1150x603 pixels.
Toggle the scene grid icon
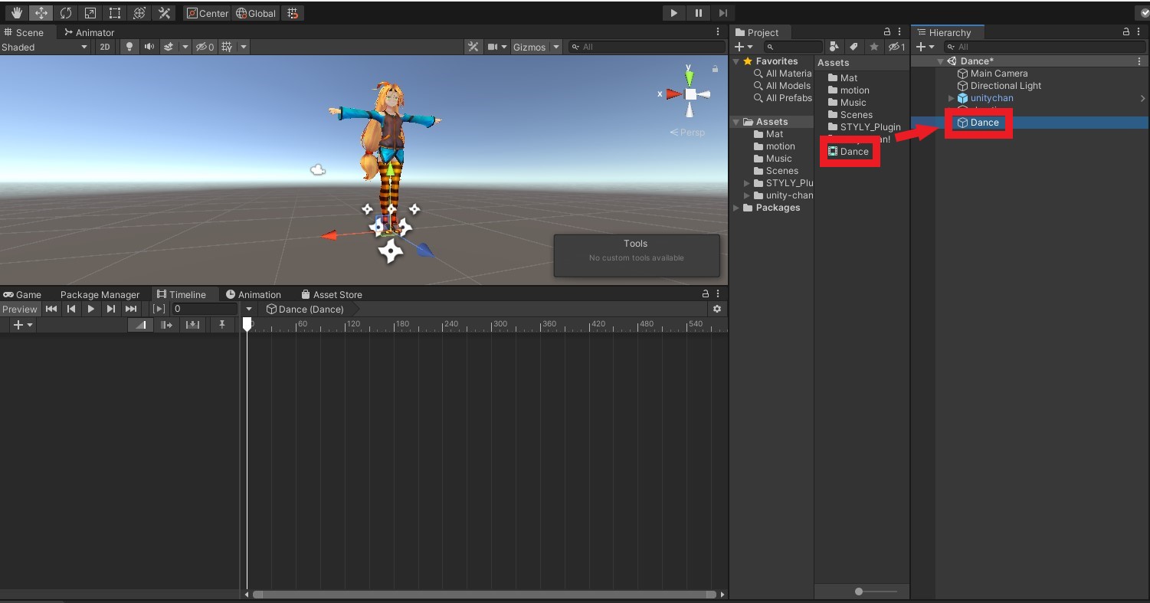point(227,47)
